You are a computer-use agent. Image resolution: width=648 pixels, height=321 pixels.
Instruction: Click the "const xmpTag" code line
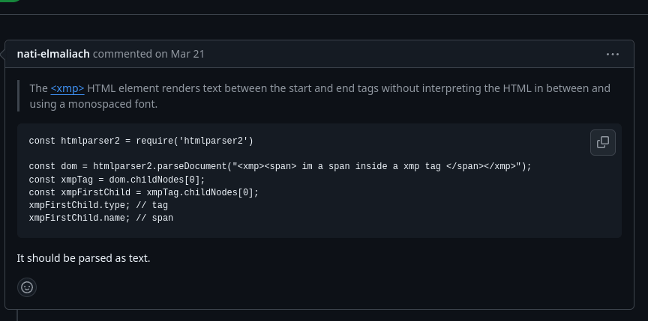[x=116, y=180]
